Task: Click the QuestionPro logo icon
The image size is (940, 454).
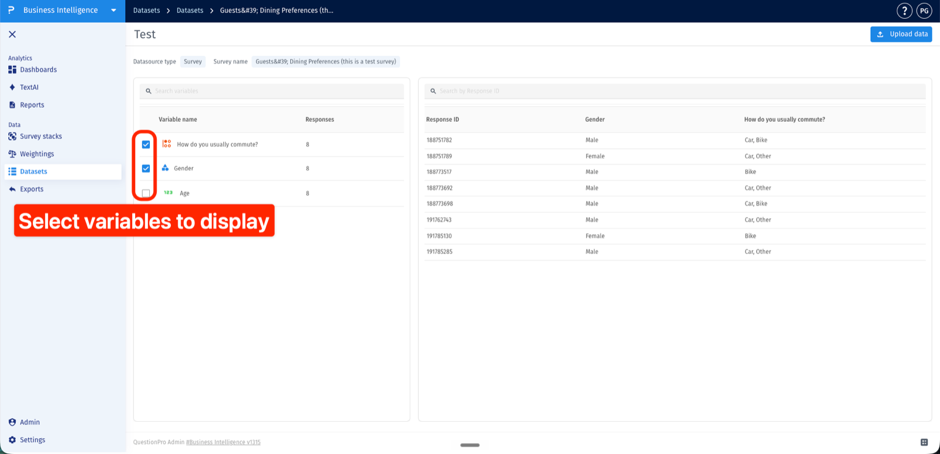Action: click(x=11, y=10)
